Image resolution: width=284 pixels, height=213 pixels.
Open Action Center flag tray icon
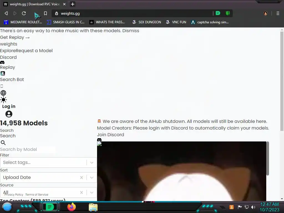pos(240,207)
